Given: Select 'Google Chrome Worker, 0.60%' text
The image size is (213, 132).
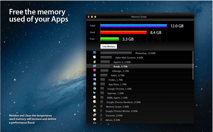Looking at the screenshot, I should coord(121,111).
